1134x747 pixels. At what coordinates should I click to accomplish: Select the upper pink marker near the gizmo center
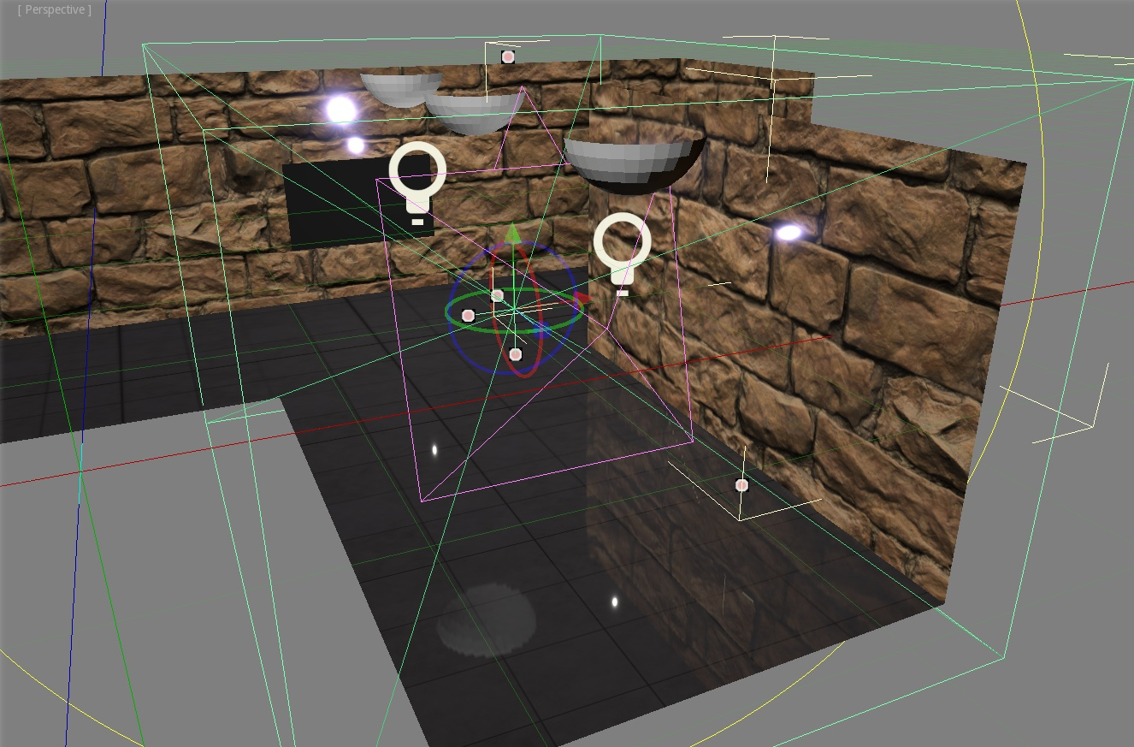pyautogui.click(x=497, y=295)
